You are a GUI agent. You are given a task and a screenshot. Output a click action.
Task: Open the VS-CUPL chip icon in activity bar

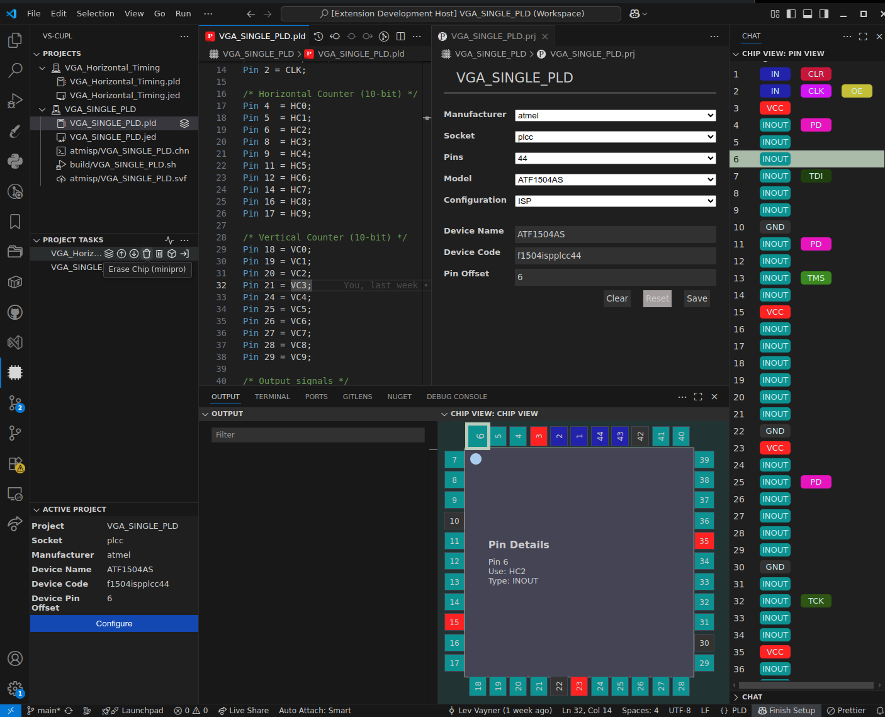pyautogui.click(x=15, y=373)
